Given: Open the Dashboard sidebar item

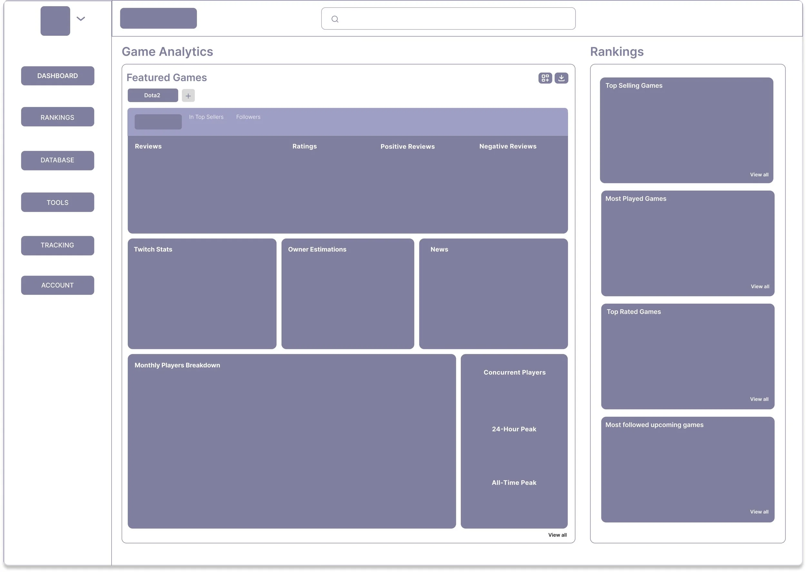Looking at the screenshot, I should [57, 76].
